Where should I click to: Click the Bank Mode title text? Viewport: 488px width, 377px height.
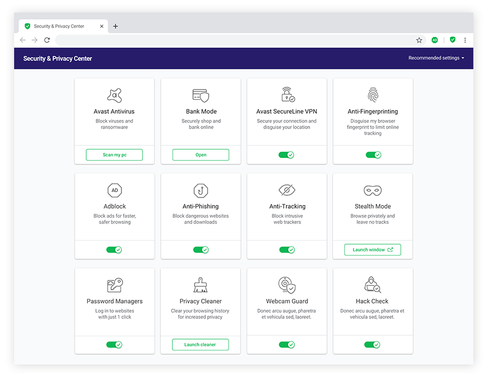(x=201, y=111)
